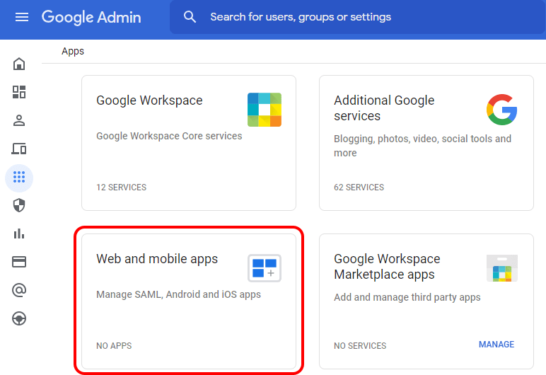The height and width of the screenshot is (375, 546).
Task: Click the Google Workspace colorful icon
Action: click(265, 110)
